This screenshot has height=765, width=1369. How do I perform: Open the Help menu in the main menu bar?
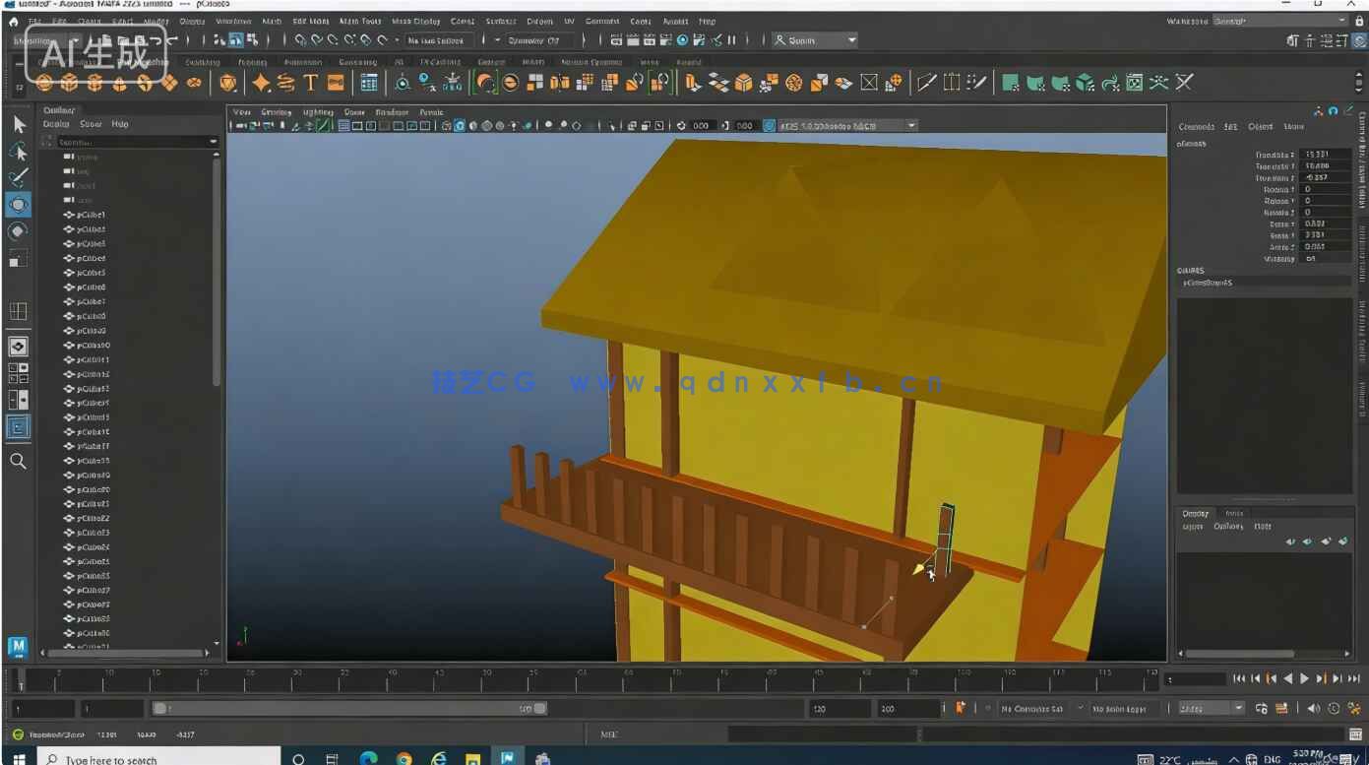click(707, 21)
